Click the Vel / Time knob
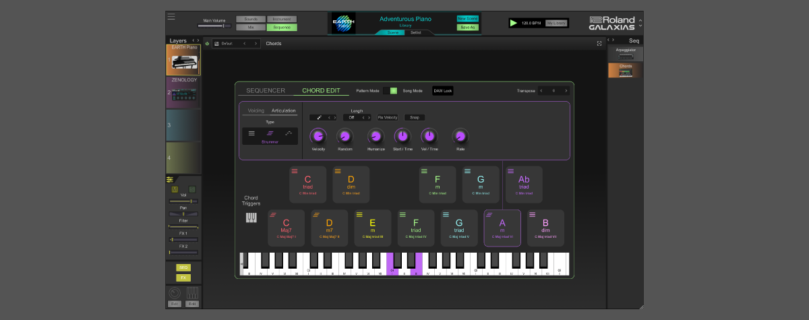 click(x=429, y=136)
